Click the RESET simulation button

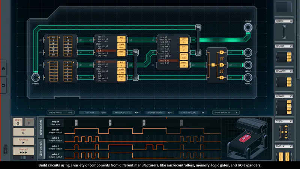pos(18,122)
